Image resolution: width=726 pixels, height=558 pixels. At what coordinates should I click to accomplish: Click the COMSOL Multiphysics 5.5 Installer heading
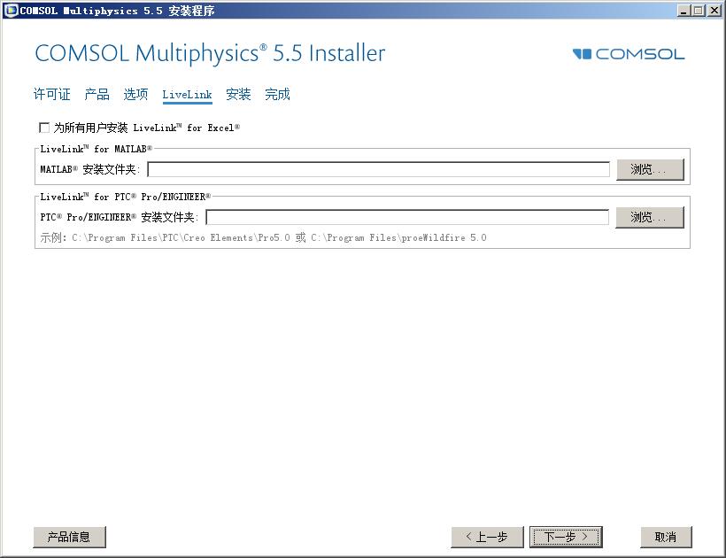coord(210,53)
